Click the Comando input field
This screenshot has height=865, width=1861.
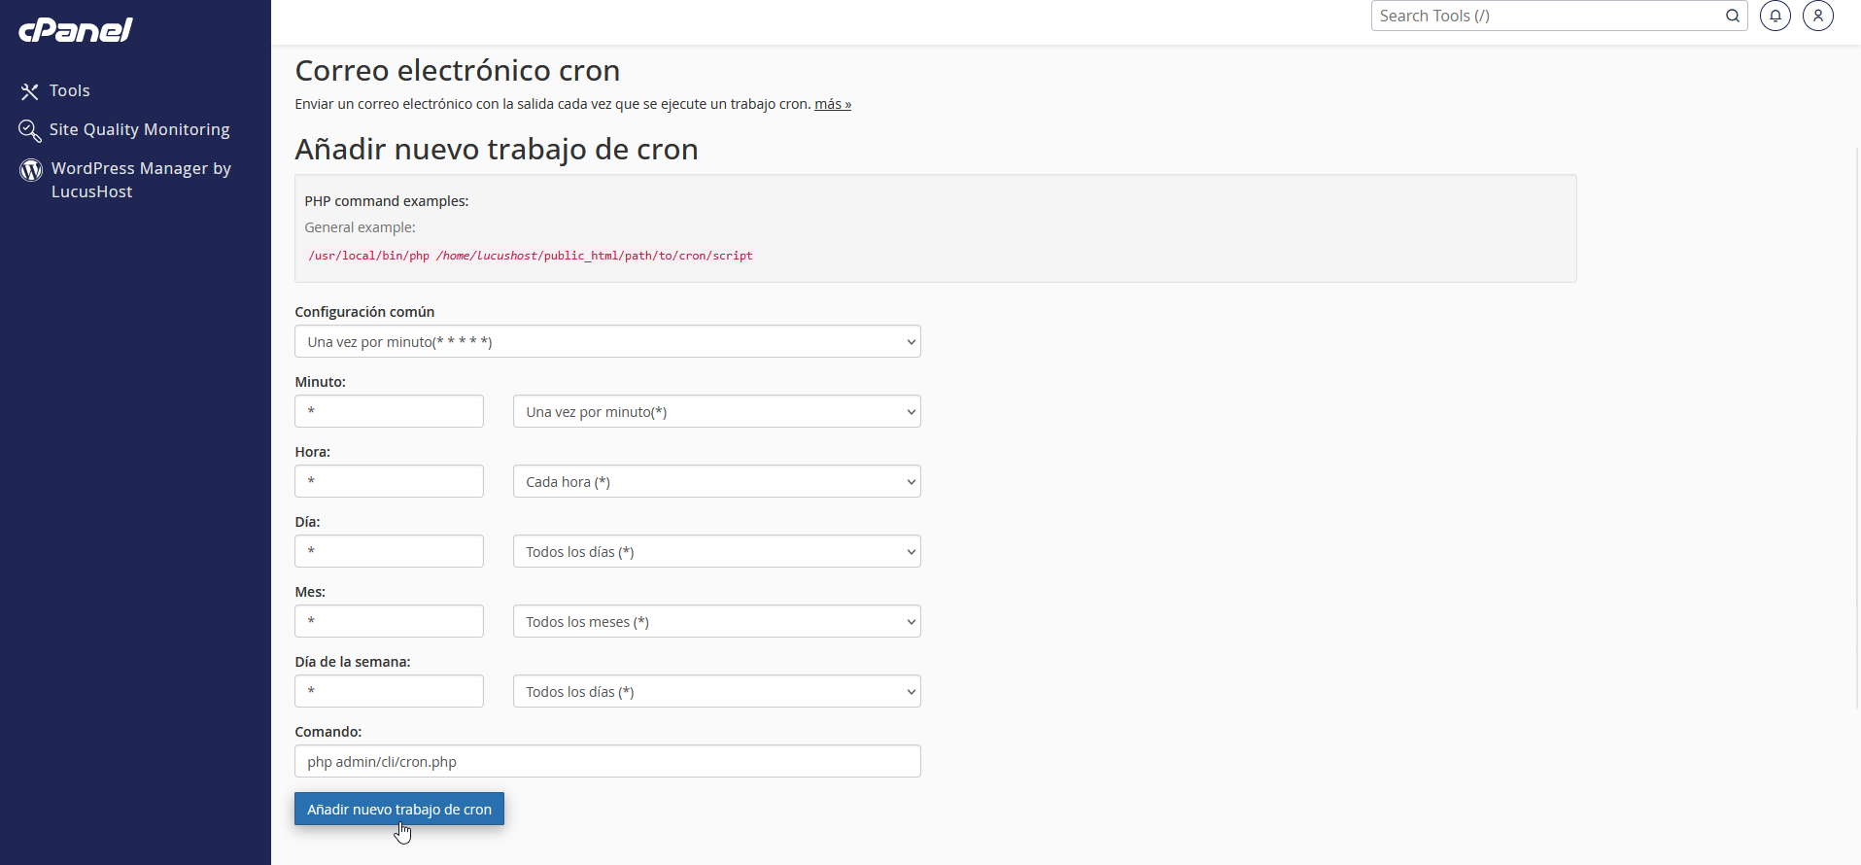[x=607, y=761]
